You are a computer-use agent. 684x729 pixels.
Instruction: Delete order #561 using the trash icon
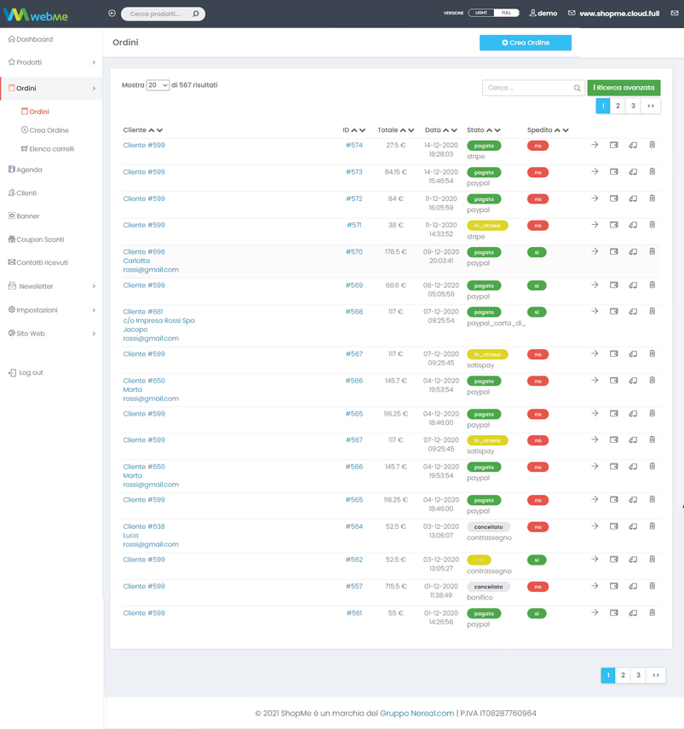point(652,613)
